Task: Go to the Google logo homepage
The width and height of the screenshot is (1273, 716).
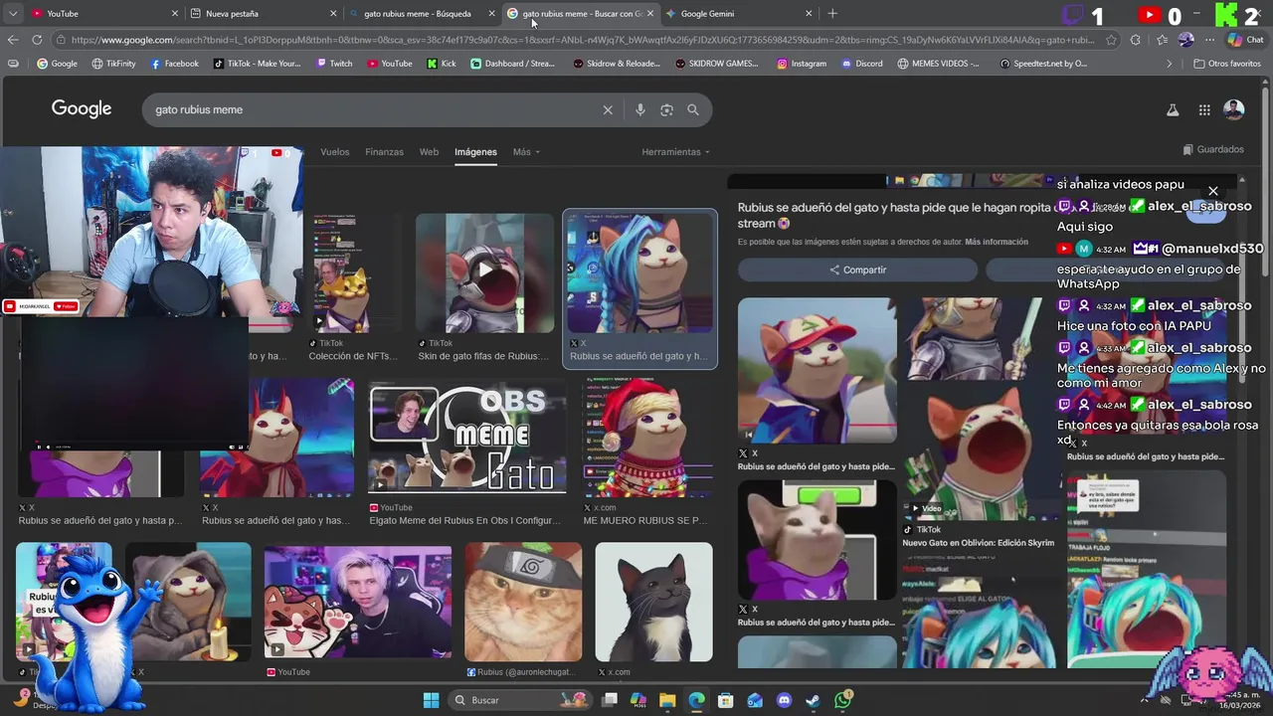Action: [82, 109]
